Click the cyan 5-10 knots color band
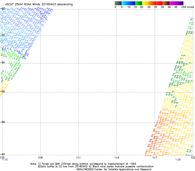This screenshot has width=195, height=171. 125,3
